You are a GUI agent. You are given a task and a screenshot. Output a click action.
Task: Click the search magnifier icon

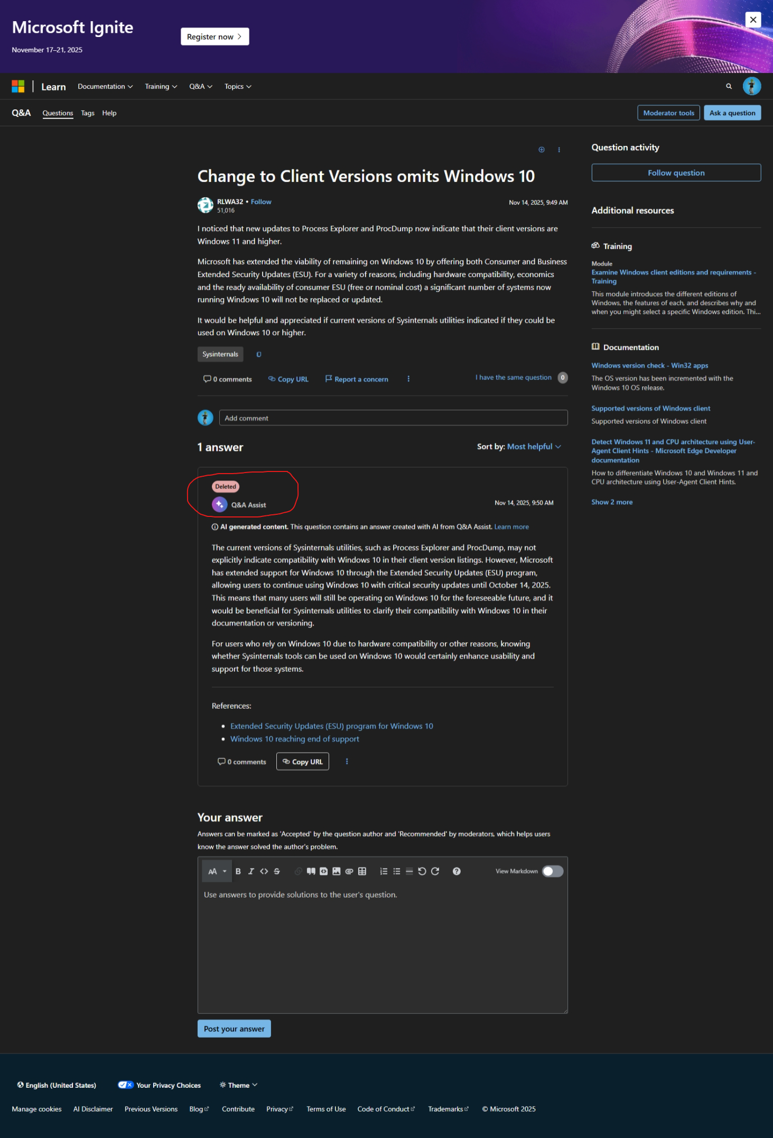729,86
